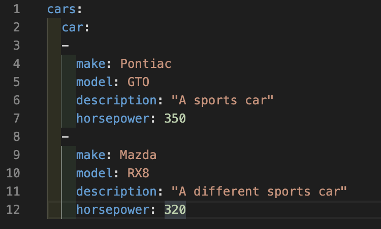Click the string "A sports car"
Screen dimensions: 381x229
point(223,100)
